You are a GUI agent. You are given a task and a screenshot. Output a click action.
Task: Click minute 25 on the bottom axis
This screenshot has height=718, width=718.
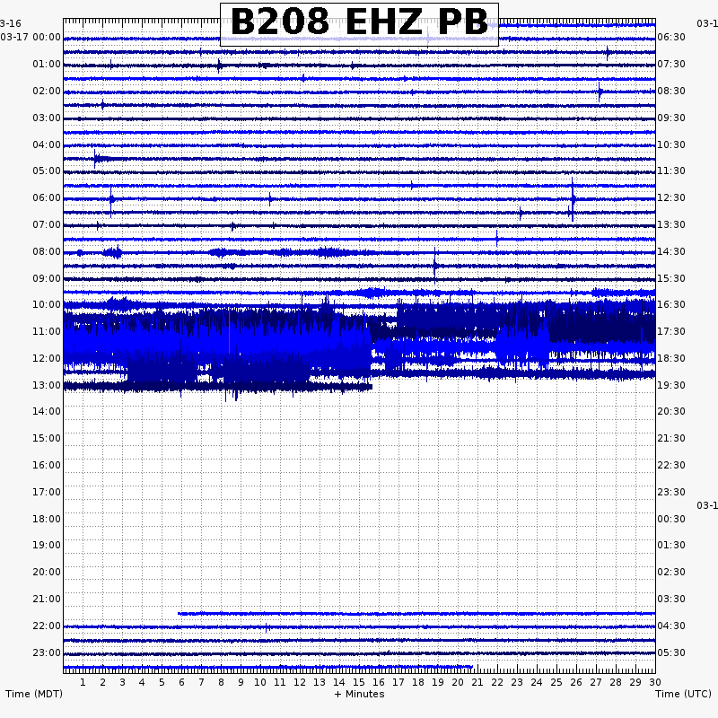[556, 682]
